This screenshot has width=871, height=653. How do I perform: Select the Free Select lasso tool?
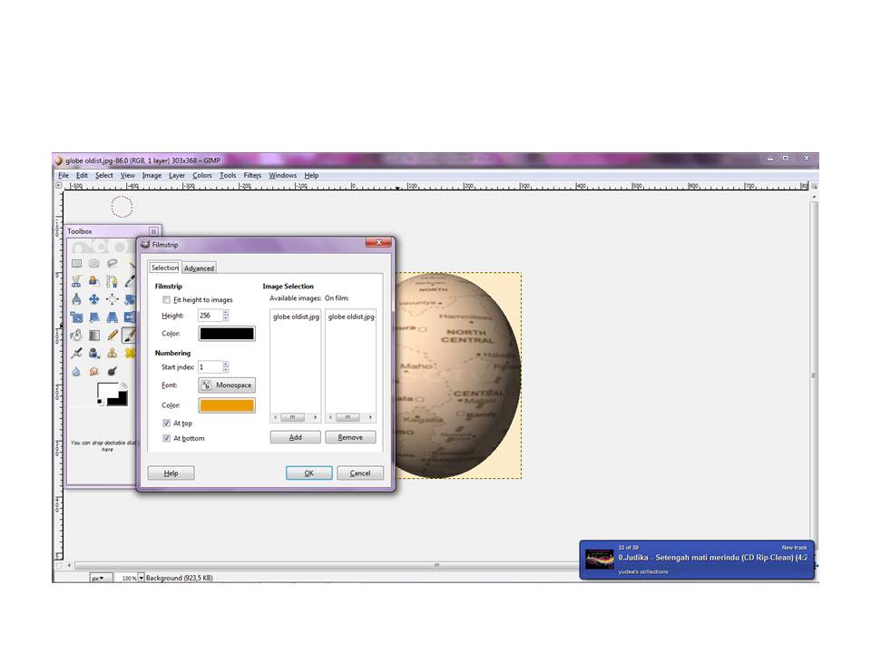(x=113, y=263)
